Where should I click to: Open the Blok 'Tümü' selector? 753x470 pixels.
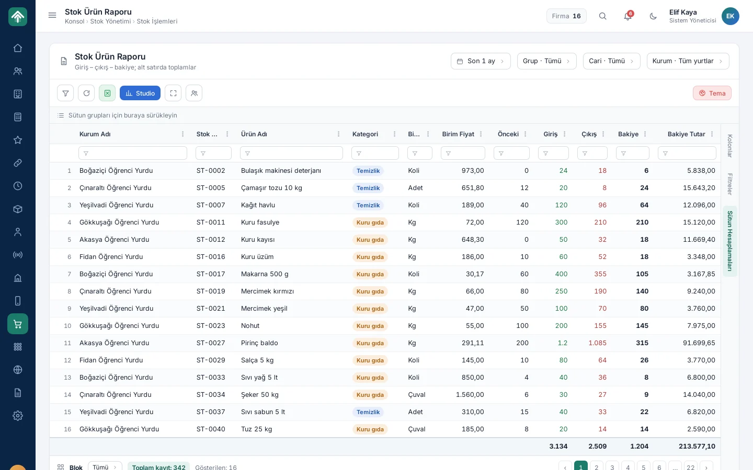pyautogui.click(x=105, y=467)
